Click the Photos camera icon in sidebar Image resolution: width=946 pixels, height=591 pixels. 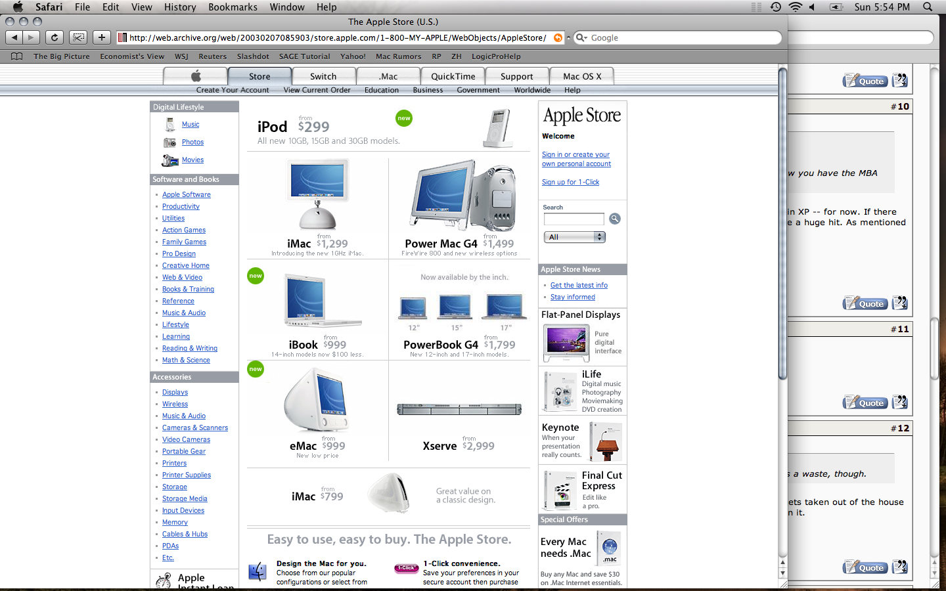click(x=169, y=142)
